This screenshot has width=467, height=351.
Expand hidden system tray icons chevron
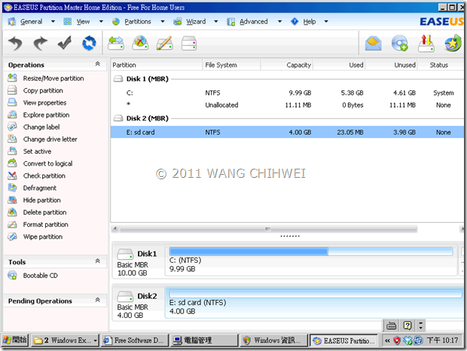[387, 340]
